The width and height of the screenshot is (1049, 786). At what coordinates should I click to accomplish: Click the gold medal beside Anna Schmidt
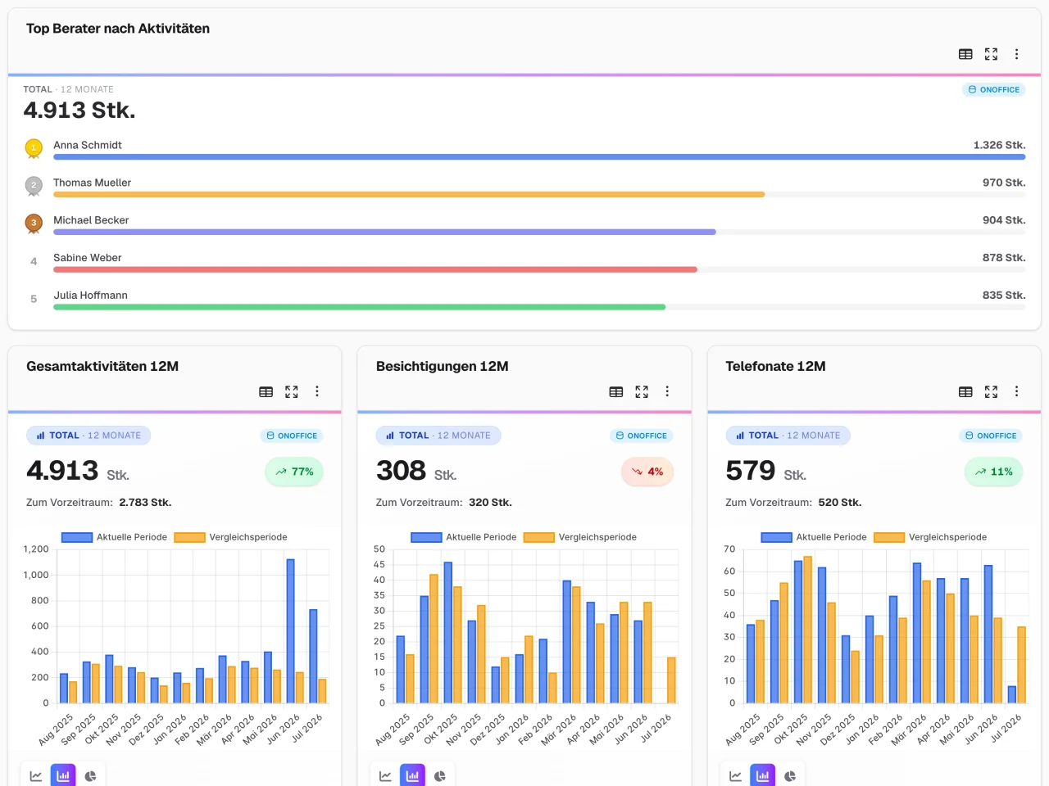point(34,148)
